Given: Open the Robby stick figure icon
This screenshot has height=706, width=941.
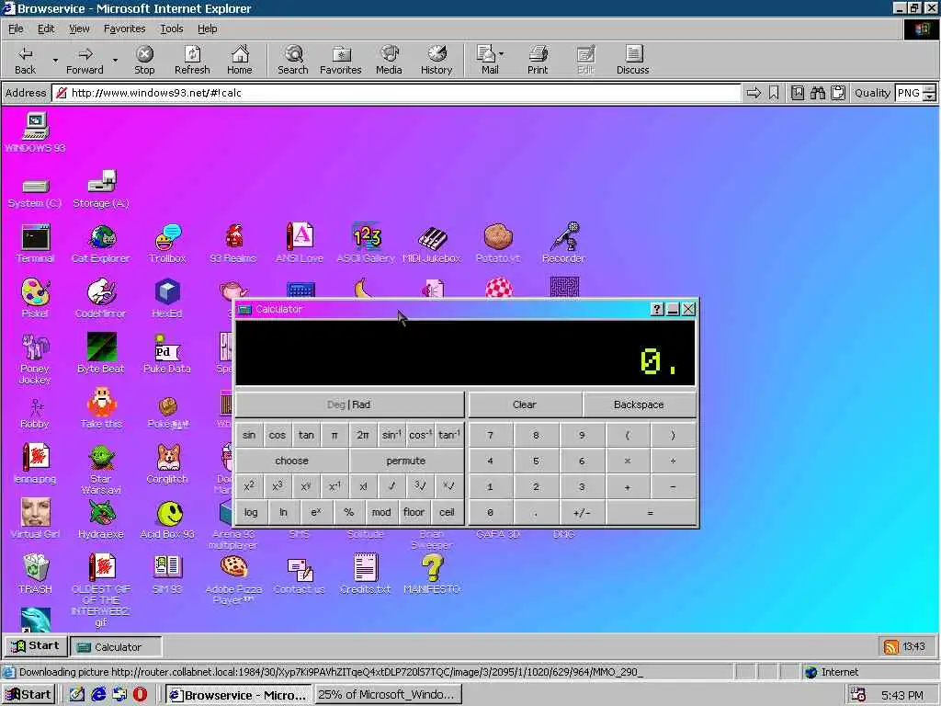Looking at the screenshot, I should 35,413.
